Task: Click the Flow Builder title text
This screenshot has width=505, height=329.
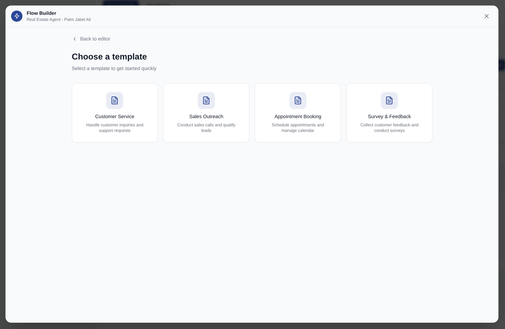Action: [41, 13]
